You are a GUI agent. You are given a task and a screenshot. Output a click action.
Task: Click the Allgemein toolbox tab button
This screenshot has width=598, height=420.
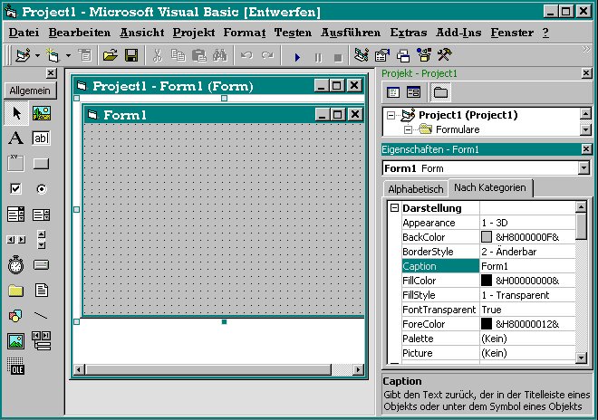[30, 91]
